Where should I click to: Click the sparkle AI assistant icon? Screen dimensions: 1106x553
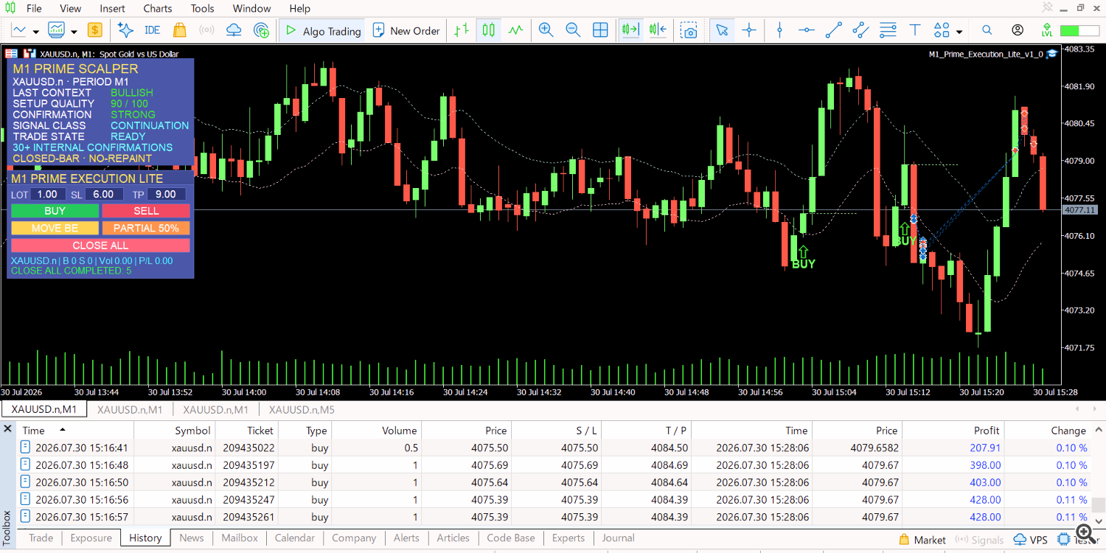point(125,30)
